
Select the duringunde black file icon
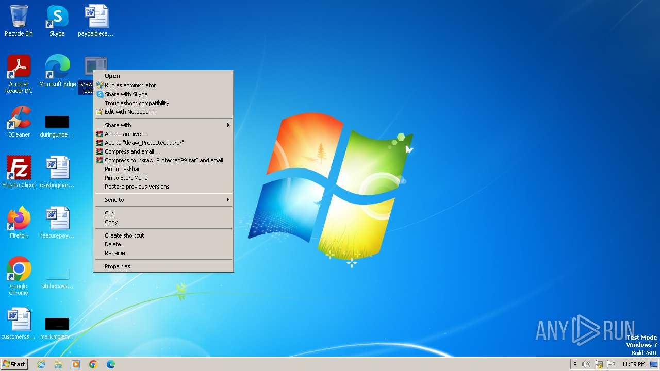[x=57, y=126]
